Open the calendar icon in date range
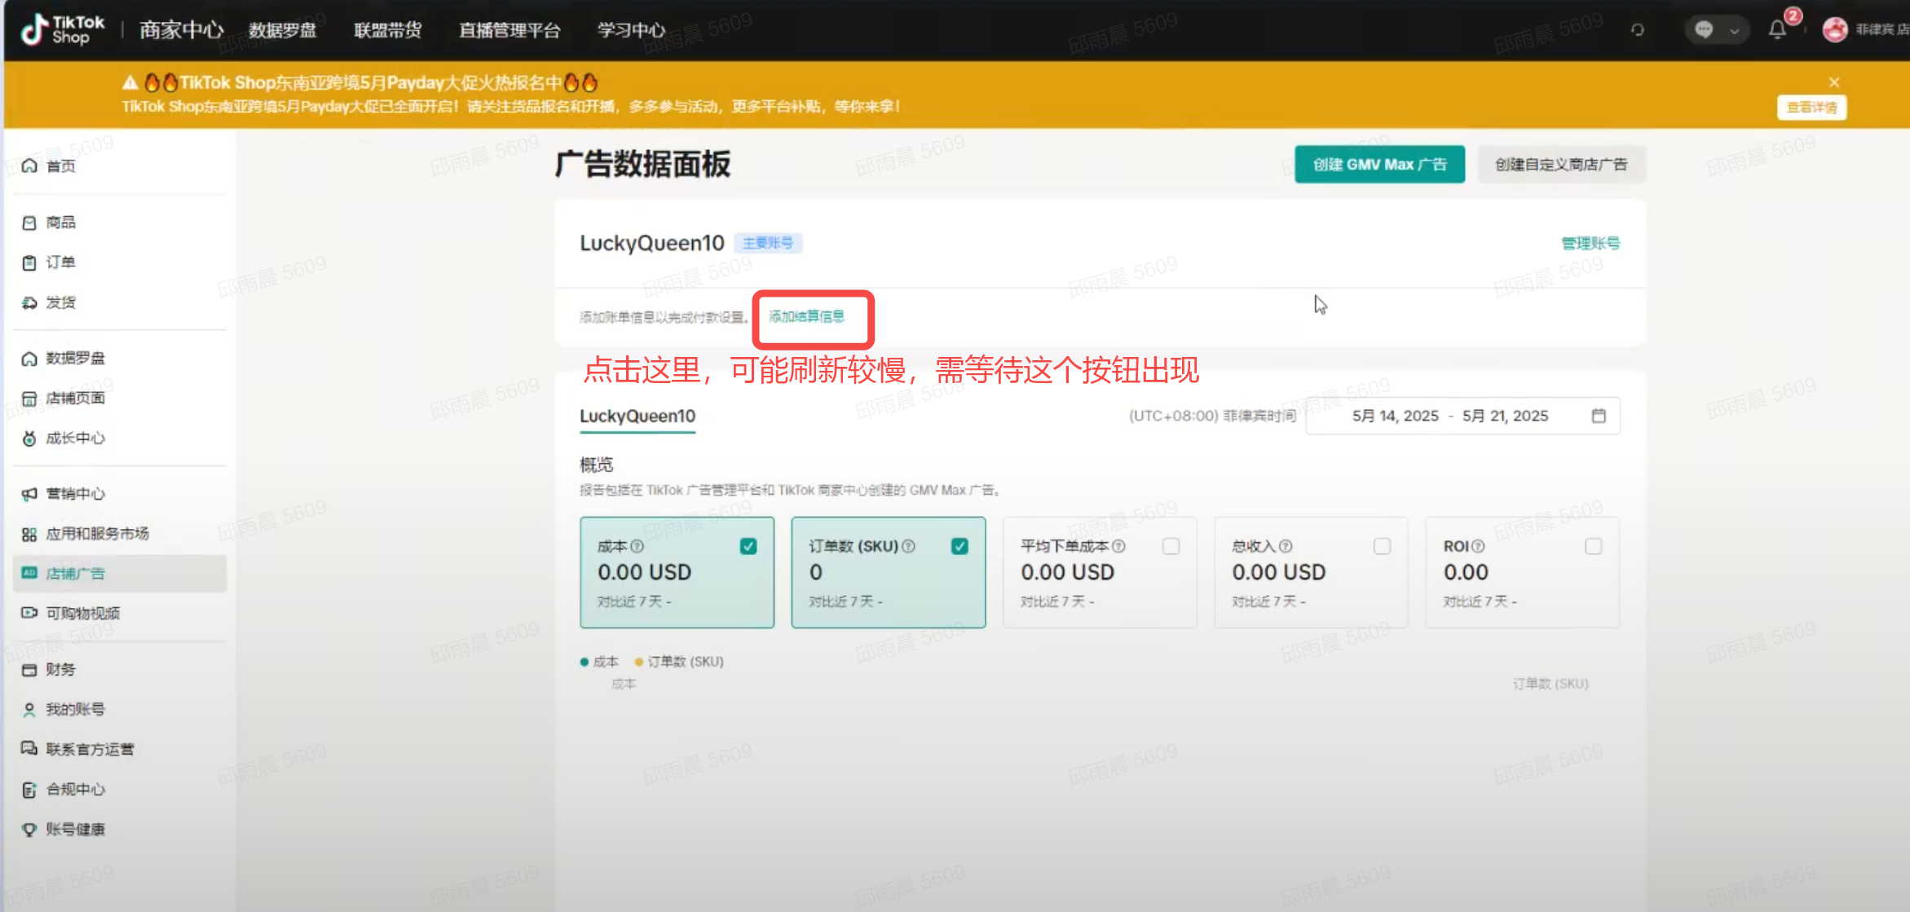This screenshot has height=912, width=1910. point(1599,416)
